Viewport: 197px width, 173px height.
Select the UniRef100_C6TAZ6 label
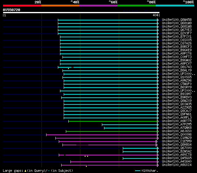point(177,44)
